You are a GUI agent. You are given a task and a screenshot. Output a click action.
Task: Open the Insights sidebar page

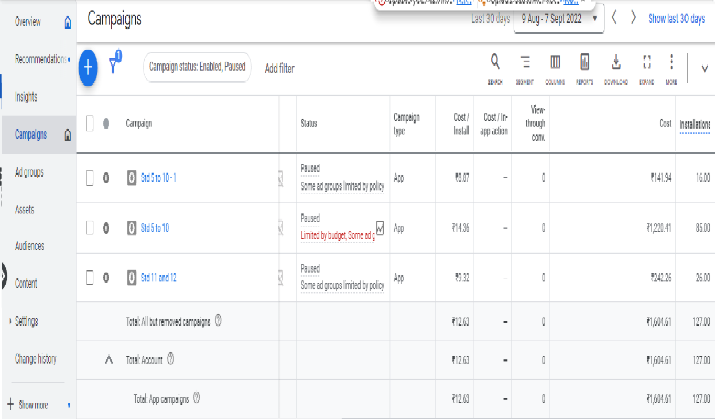click(x=26, y=97)
